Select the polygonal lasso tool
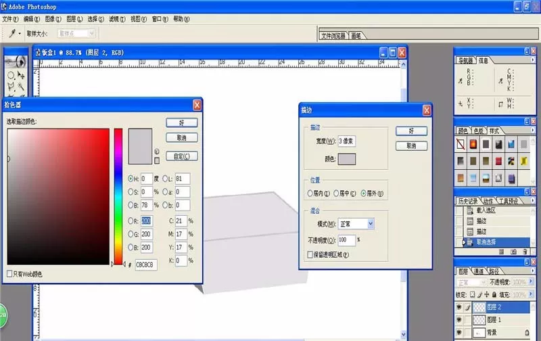541x341 pixels. (x=11, y=87)
